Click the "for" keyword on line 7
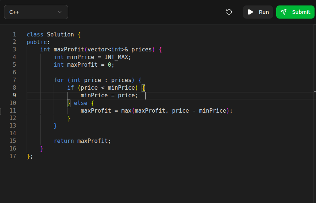 point(59,80)
